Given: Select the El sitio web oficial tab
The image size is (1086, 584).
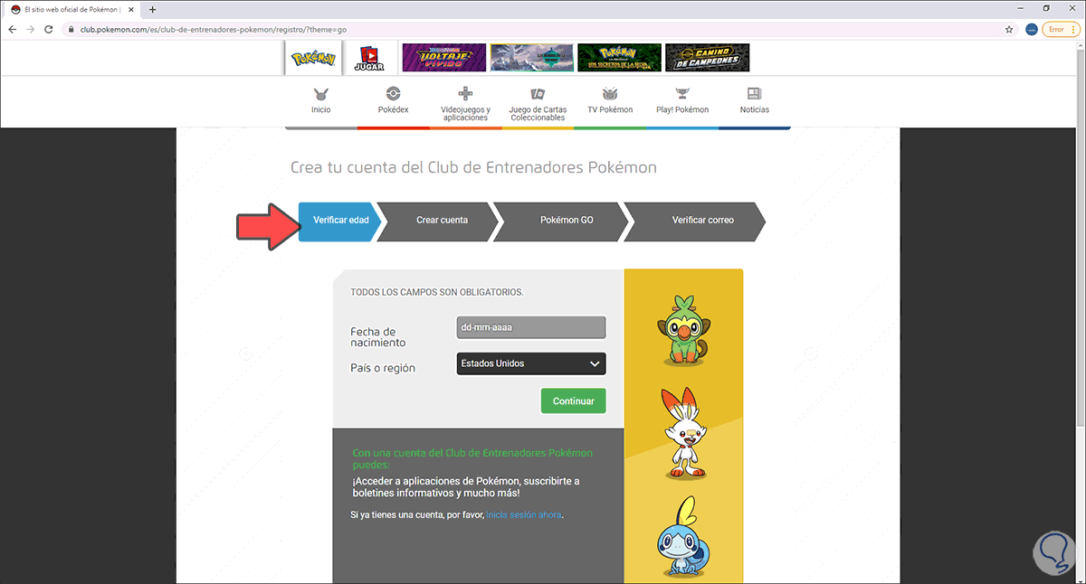Looking at the screenshot, I should [73, 9].
